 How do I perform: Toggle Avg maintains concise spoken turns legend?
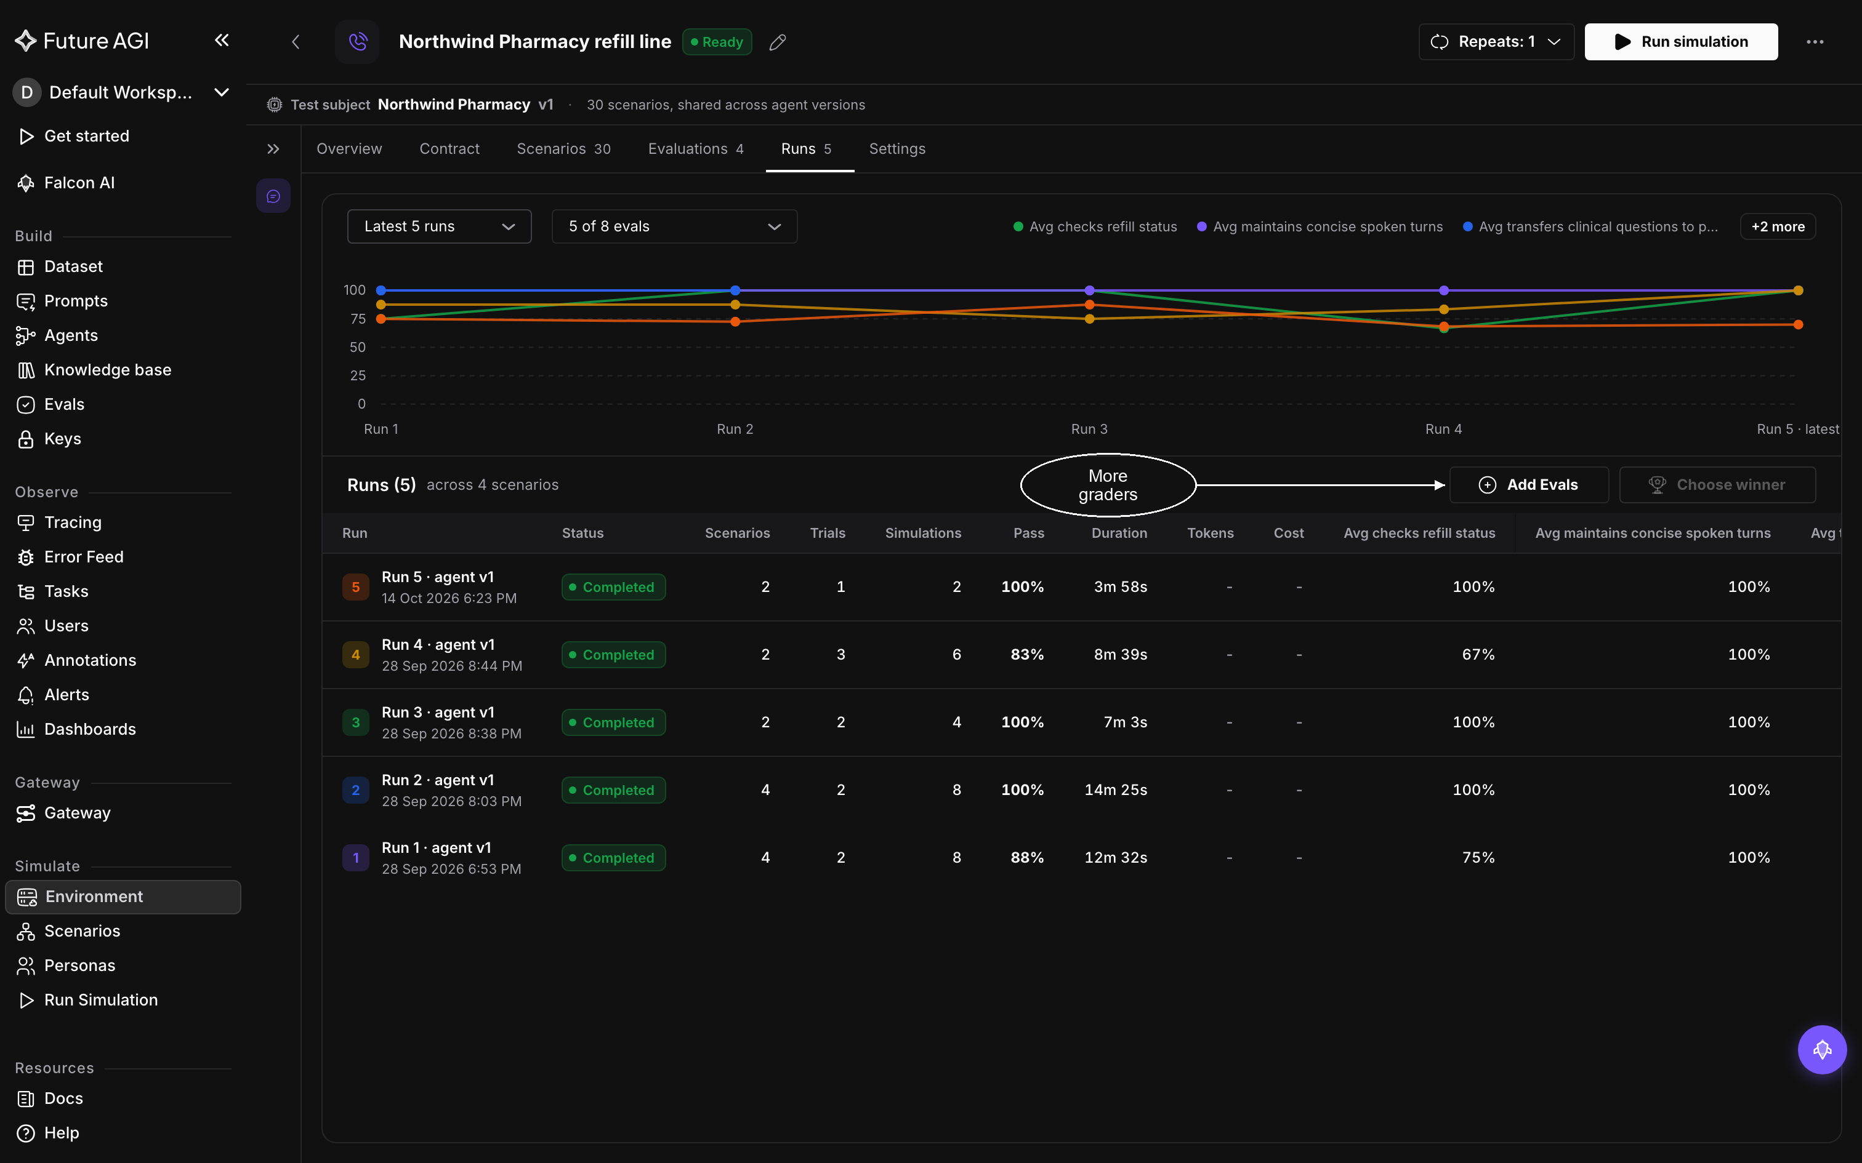1320,227
